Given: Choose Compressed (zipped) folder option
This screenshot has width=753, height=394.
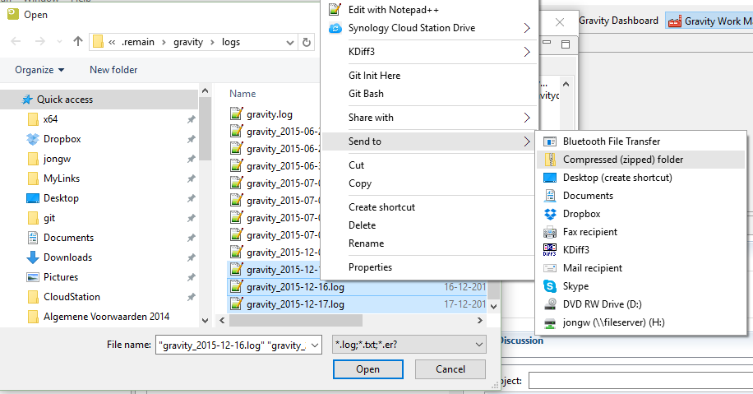Looking at the screenshot, I should coord(622,160).
